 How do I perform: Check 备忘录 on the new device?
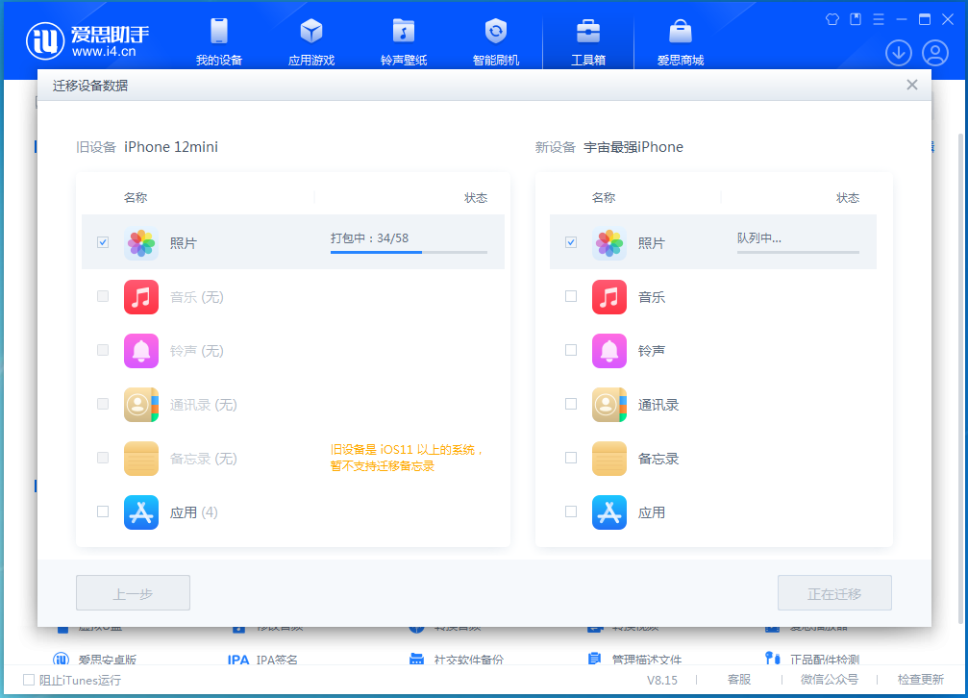pos(571,458)
